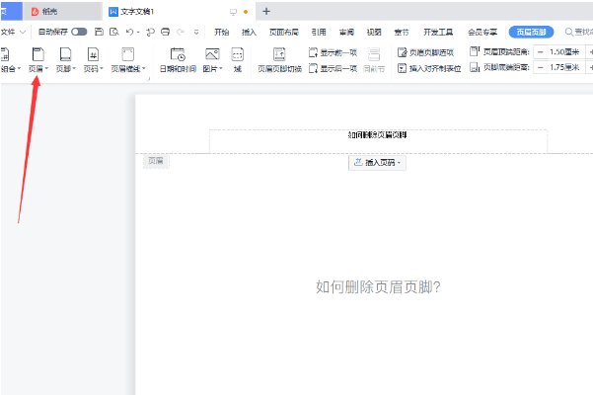
Task: Click the 页眉横线 header line icon
Action: click(x=128, y=54)
